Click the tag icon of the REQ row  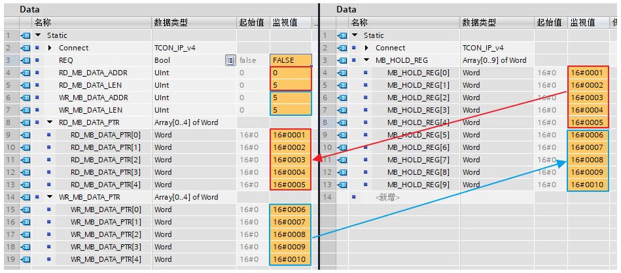26,60
